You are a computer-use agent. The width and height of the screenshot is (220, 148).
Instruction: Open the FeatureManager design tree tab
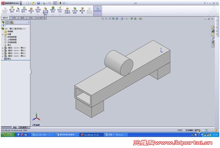(x=3, y=22)
